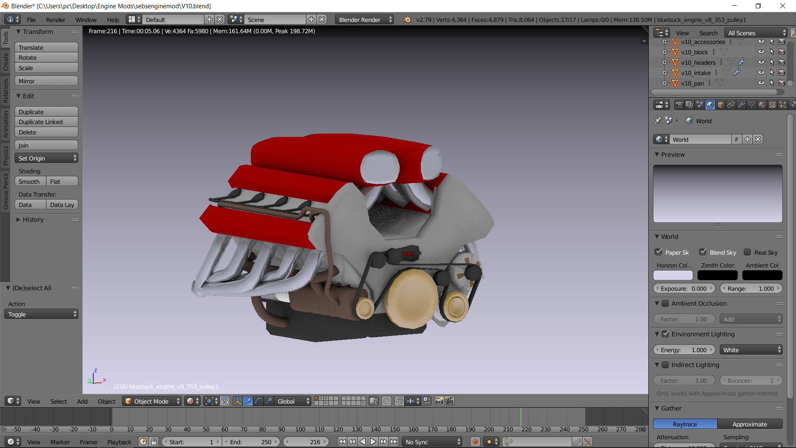The width and height of the screenshot is (796, 448).
Task: Delete the current scene with X icon
Action: pyautogui.click(x=322, y=19)
